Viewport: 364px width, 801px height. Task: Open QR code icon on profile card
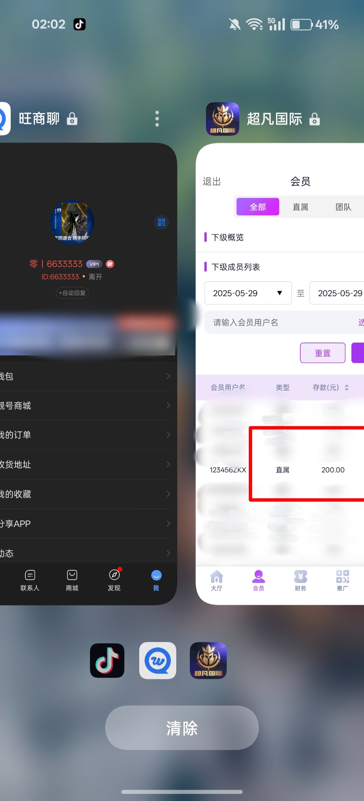[x=161, y=222]
